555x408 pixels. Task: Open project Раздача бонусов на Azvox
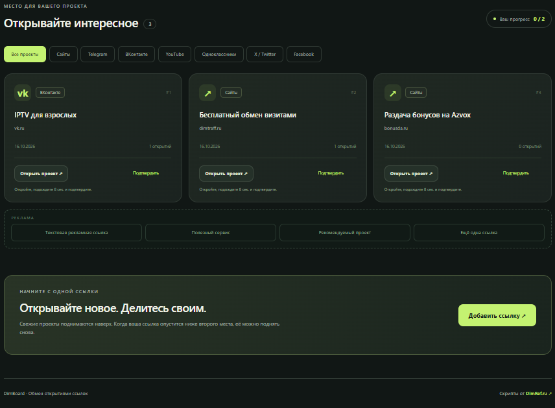tap(411, 174)
